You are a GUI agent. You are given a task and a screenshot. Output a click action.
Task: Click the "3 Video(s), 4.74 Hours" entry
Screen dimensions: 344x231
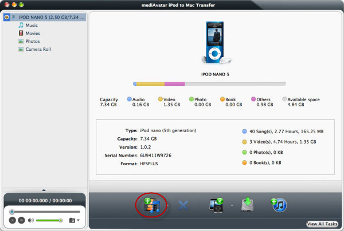pyautogui.click(x=279, y=142)
